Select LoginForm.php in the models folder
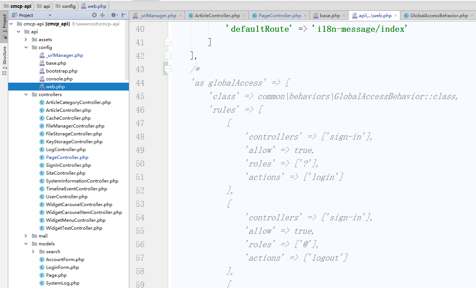This screenshot has height=288, width=476. point(62,267)
